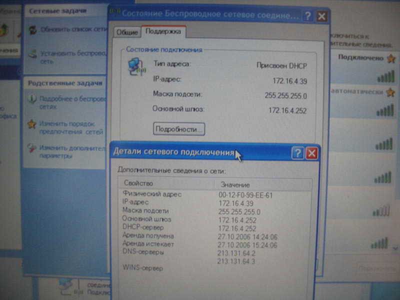Select the WINS-сервер row
The width and height of the screenshot is (400, 300).
click(215, 268)
